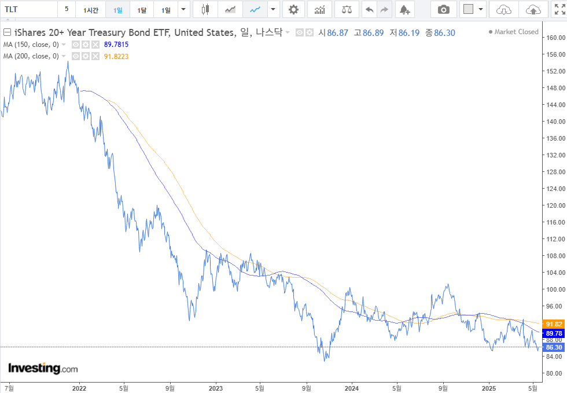
Task: Open settings for iShares main series
Action: (x=309, y=32)
